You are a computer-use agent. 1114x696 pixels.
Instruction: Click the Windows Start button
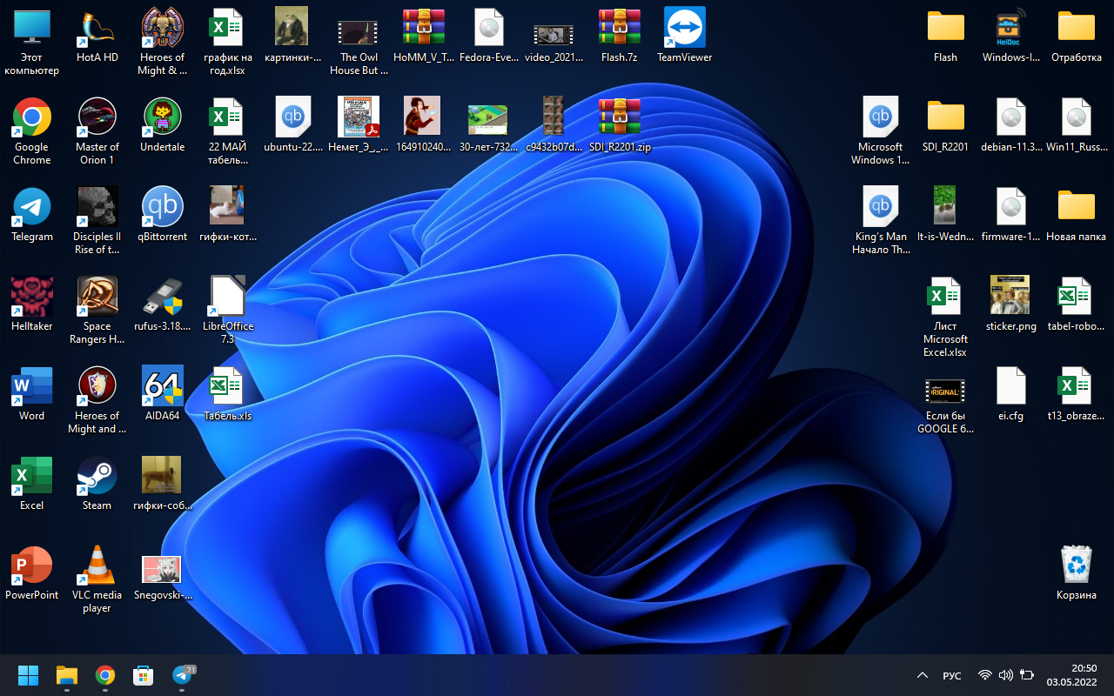pos(29,675)
